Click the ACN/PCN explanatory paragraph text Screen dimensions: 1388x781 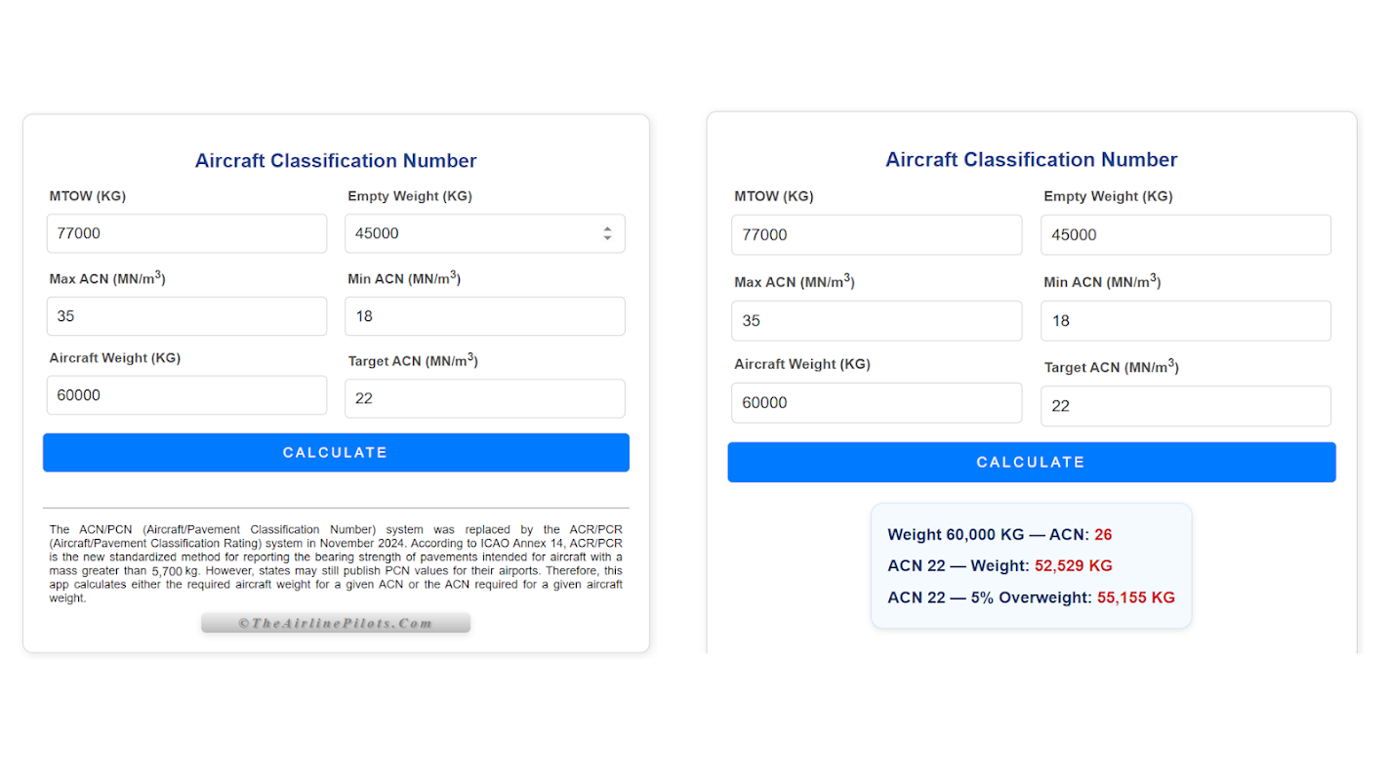pyautogui.click(x=336, y=564)
